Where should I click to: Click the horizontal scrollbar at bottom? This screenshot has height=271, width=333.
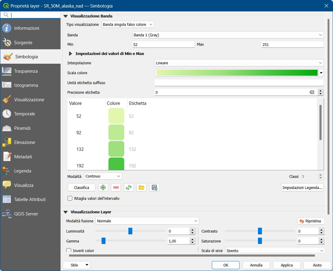(192, 256)
